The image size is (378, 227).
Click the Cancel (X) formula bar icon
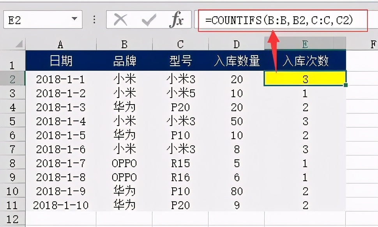click(x=121, y=20)
